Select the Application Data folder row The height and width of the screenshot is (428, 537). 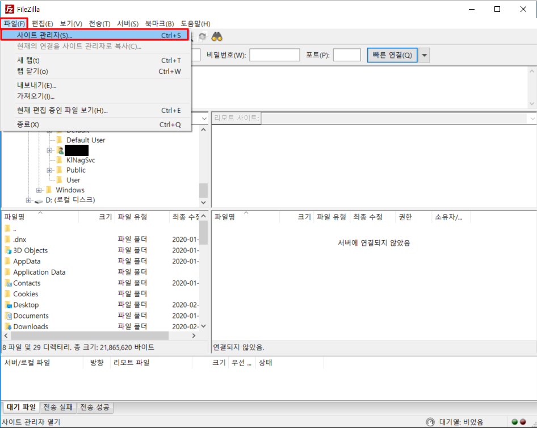coord(100,272)
